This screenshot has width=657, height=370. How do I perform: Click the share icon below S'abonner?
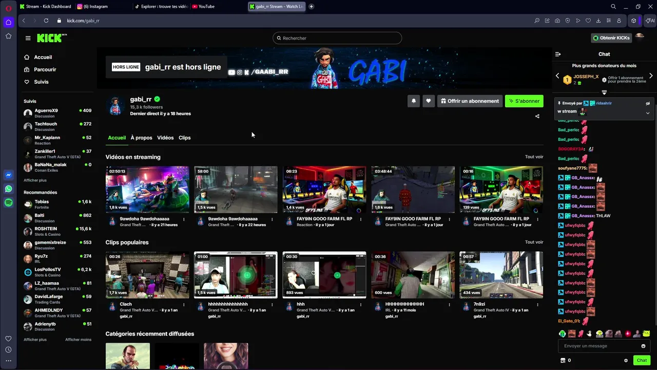click(x=537, y=116)
